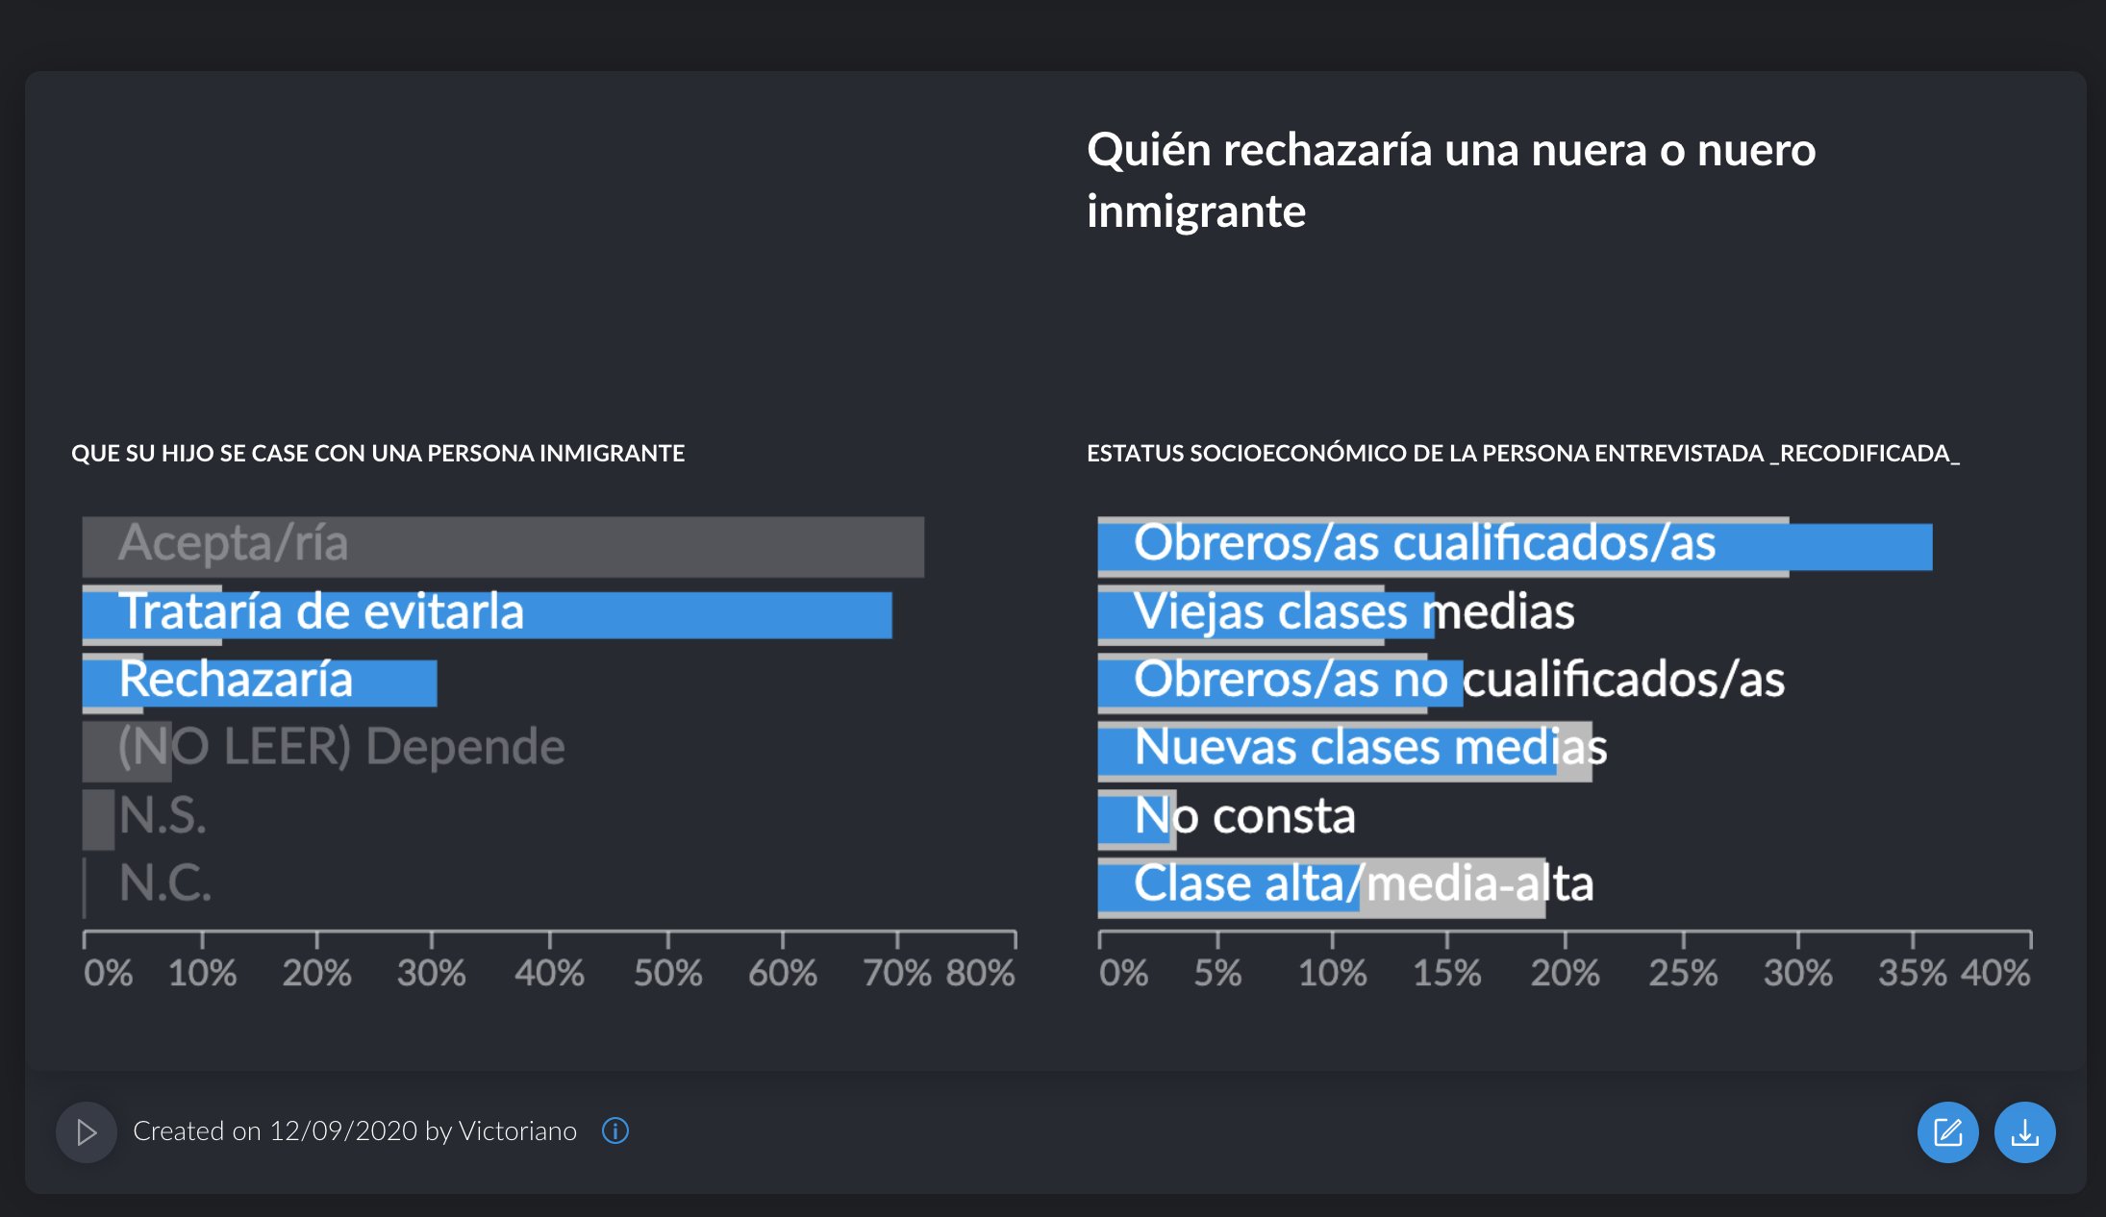Click the download icon button

(x=2024, y=1132)
